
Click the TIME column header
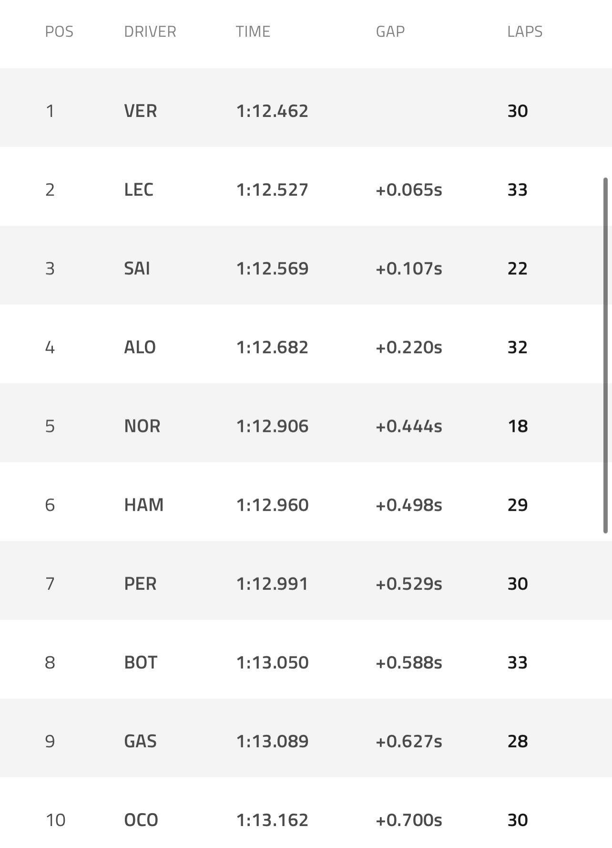253,31
